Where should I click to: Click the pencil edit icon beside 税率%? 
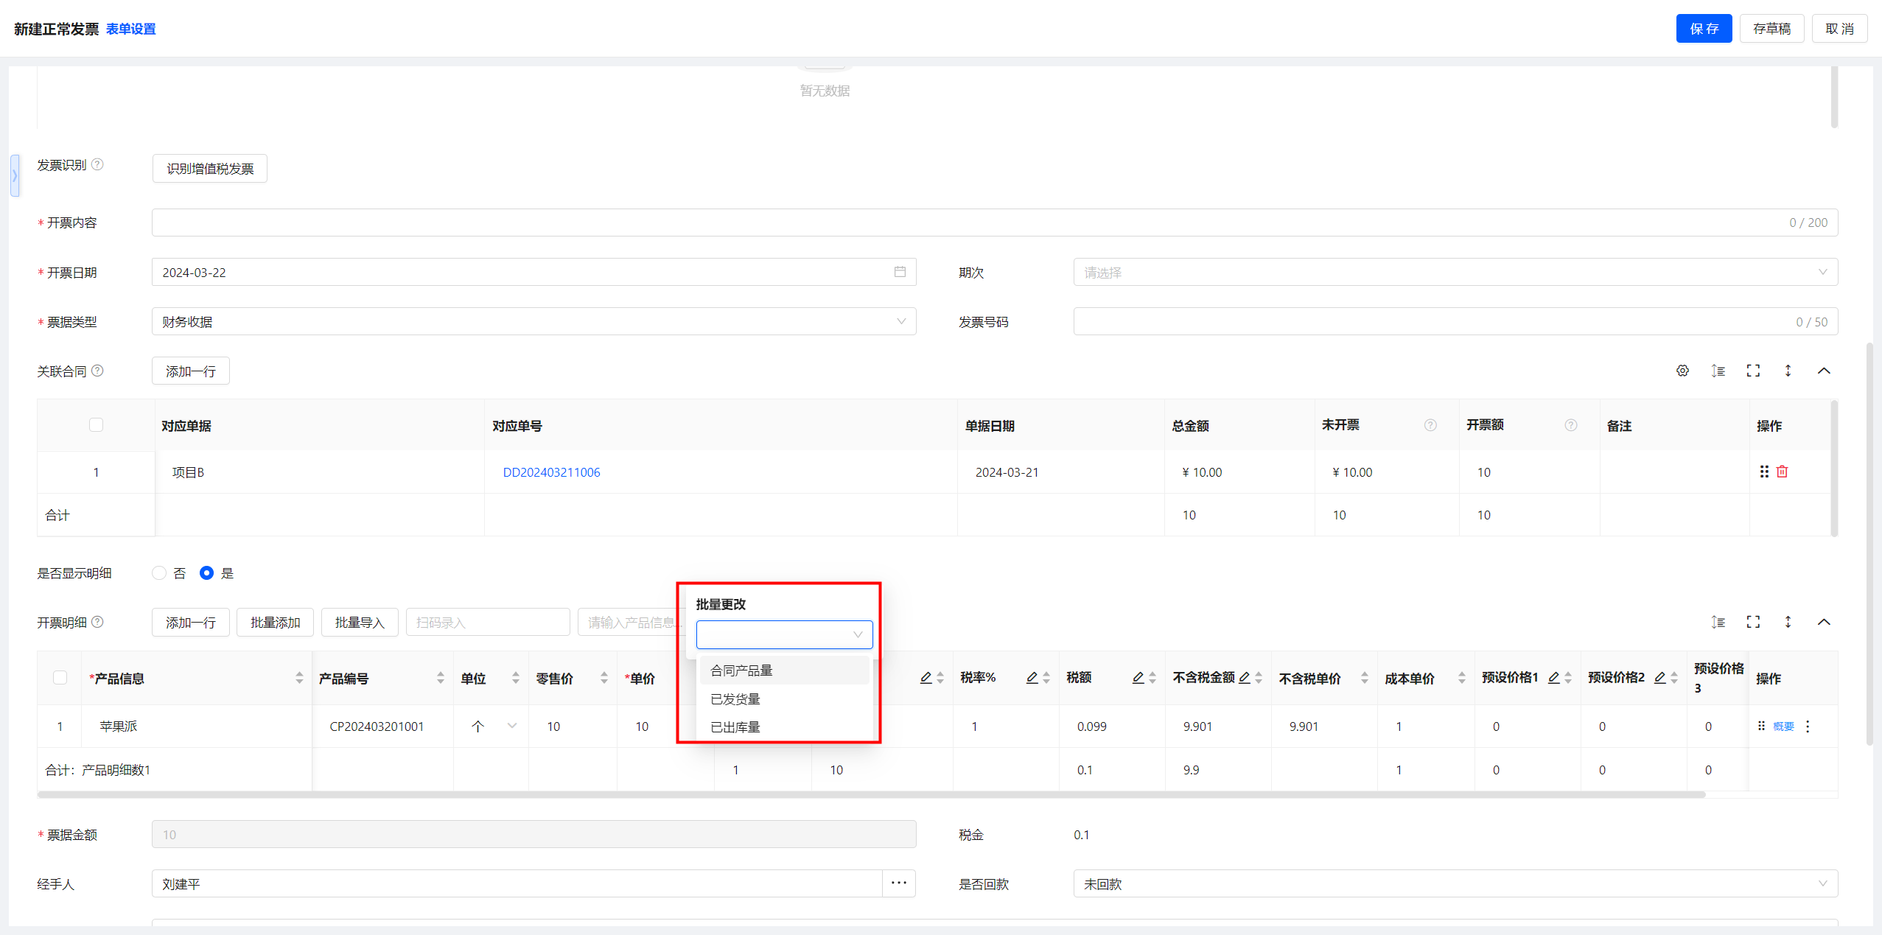1032,678
